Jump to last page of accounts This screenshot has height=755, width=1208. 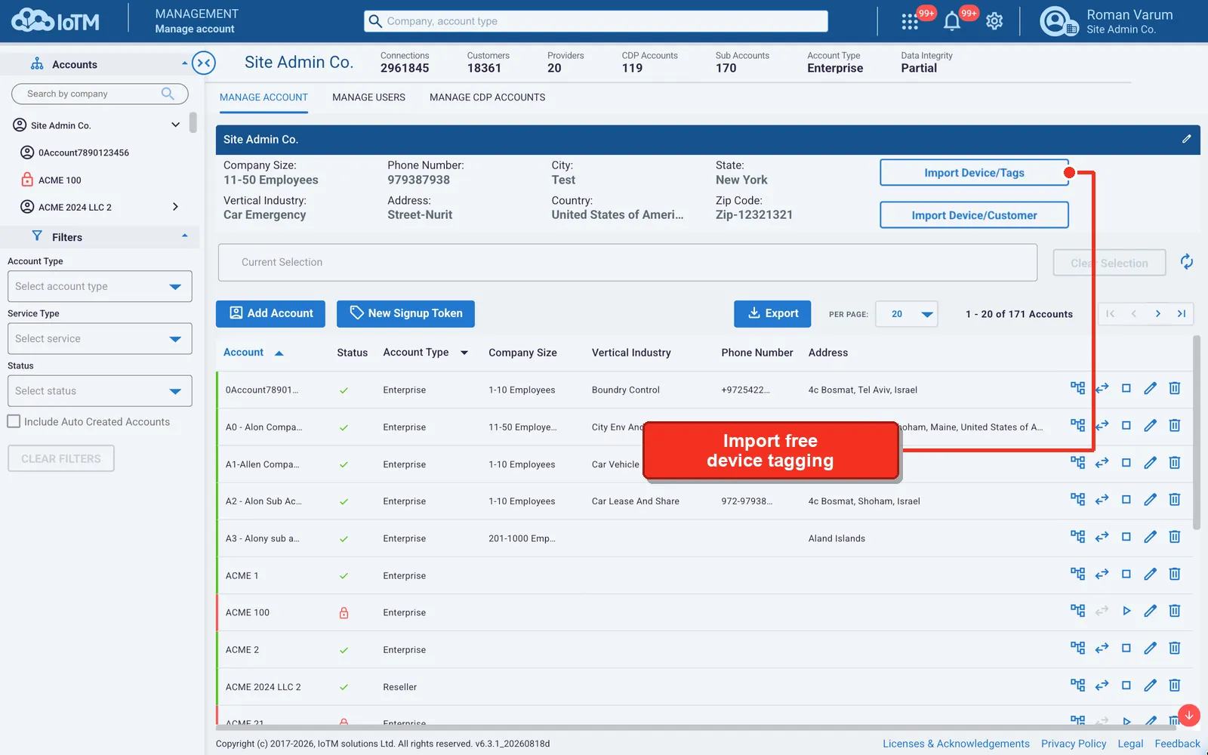tap(1182, 313)
